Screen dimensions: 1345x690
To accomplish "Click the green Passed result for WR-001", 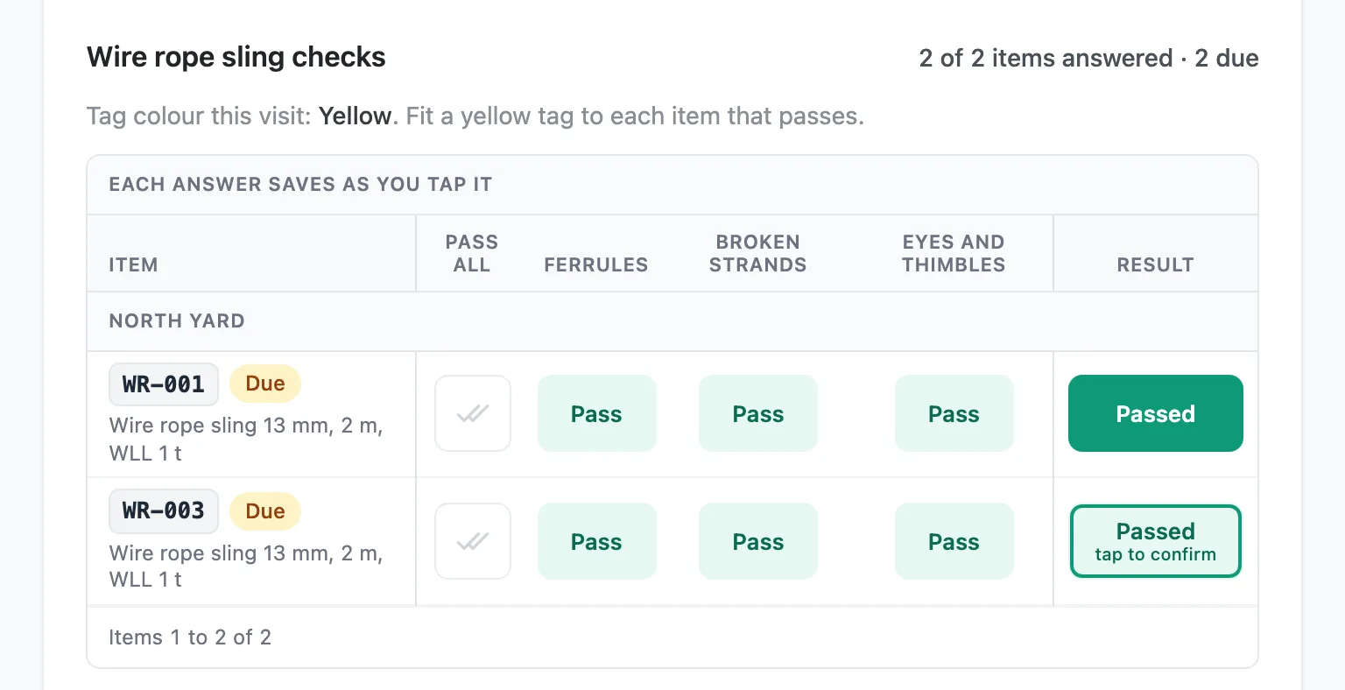I will 1156,413.
